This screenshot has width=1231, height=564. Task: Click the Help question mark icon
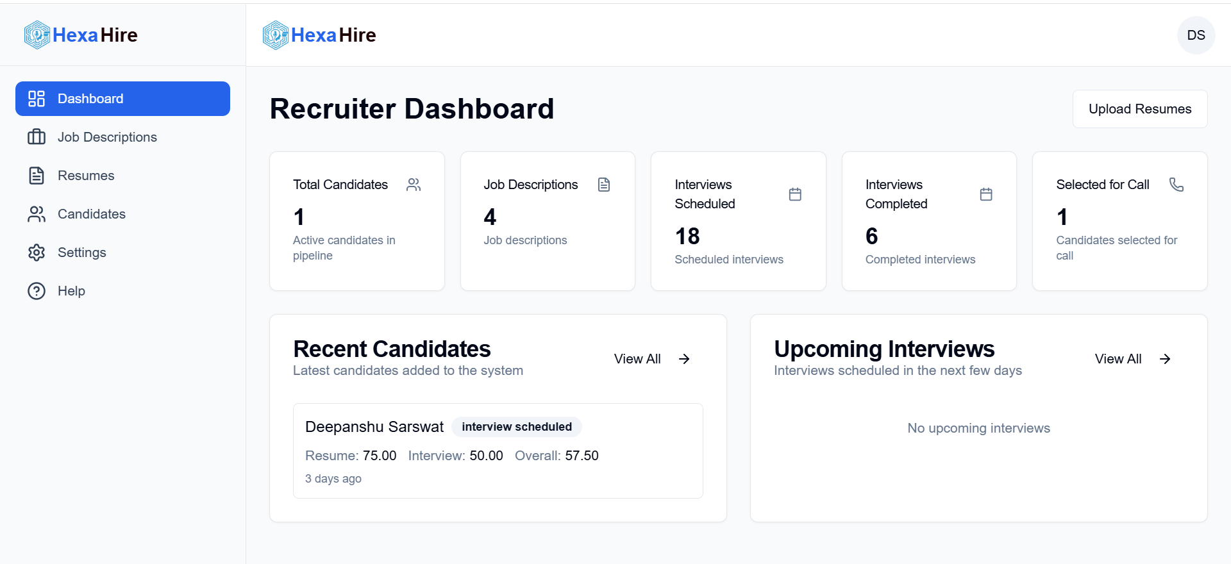pyautogui.click(x=36, y=290)
